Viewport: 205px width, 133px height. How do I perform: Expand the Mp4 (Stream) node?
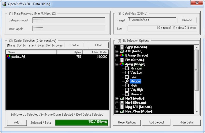(x=117, y=103)
